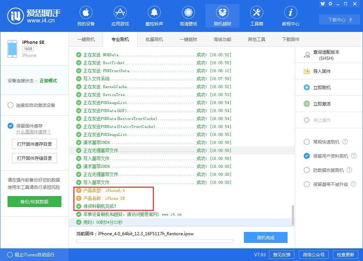Select 刷机越狱 dropbox-style icon

[x=223, y=12]
